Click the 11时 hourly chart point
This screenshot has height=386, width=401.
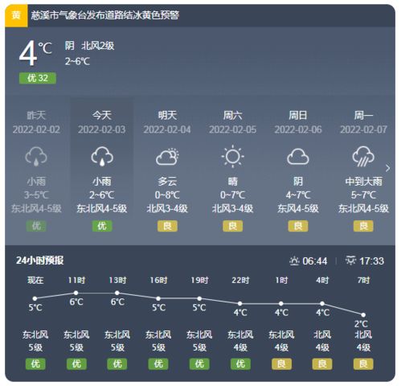pyautogui.click(x=76, y=293)
